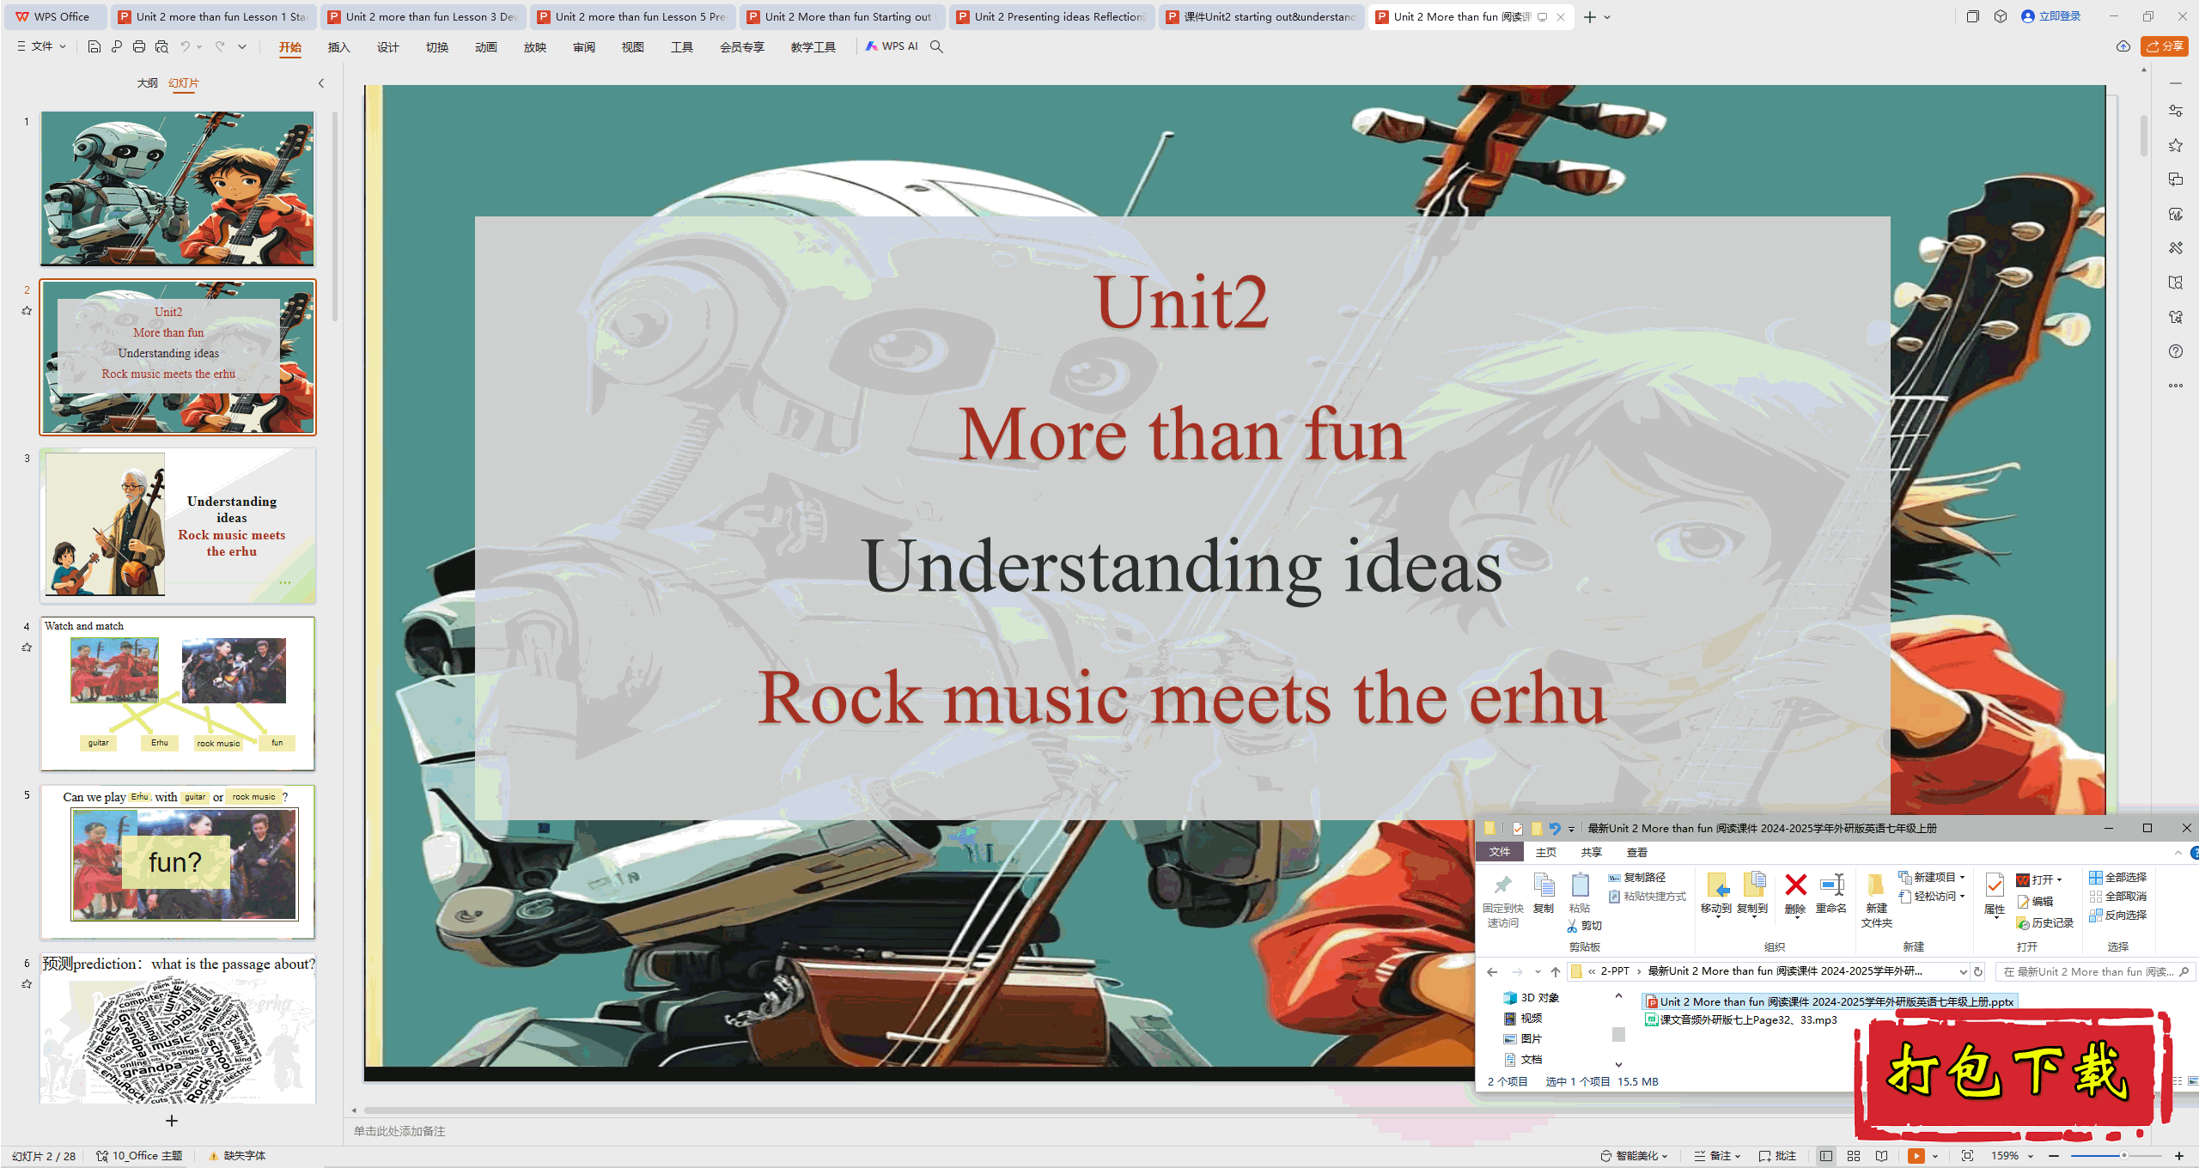The height and width of the screenshot is (1168, 2199).
Task: Select the Undo icon in toolbar
Action: [185, 50]
